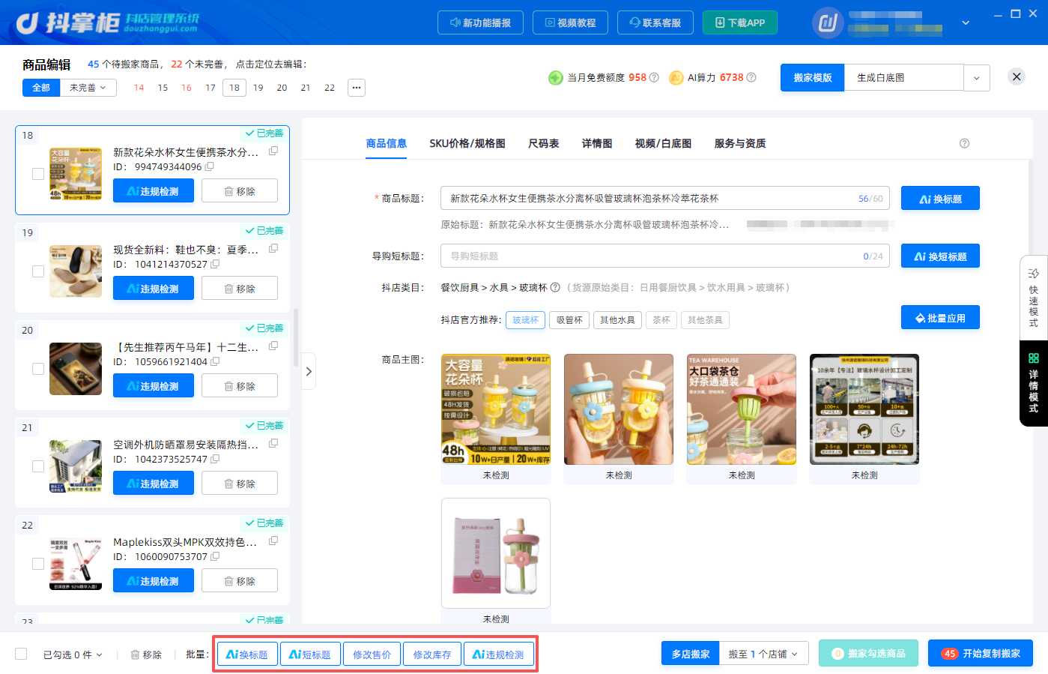Open the 未完善 filter dropdown
Screen dimensions: 1048x674
coord(88,88)
